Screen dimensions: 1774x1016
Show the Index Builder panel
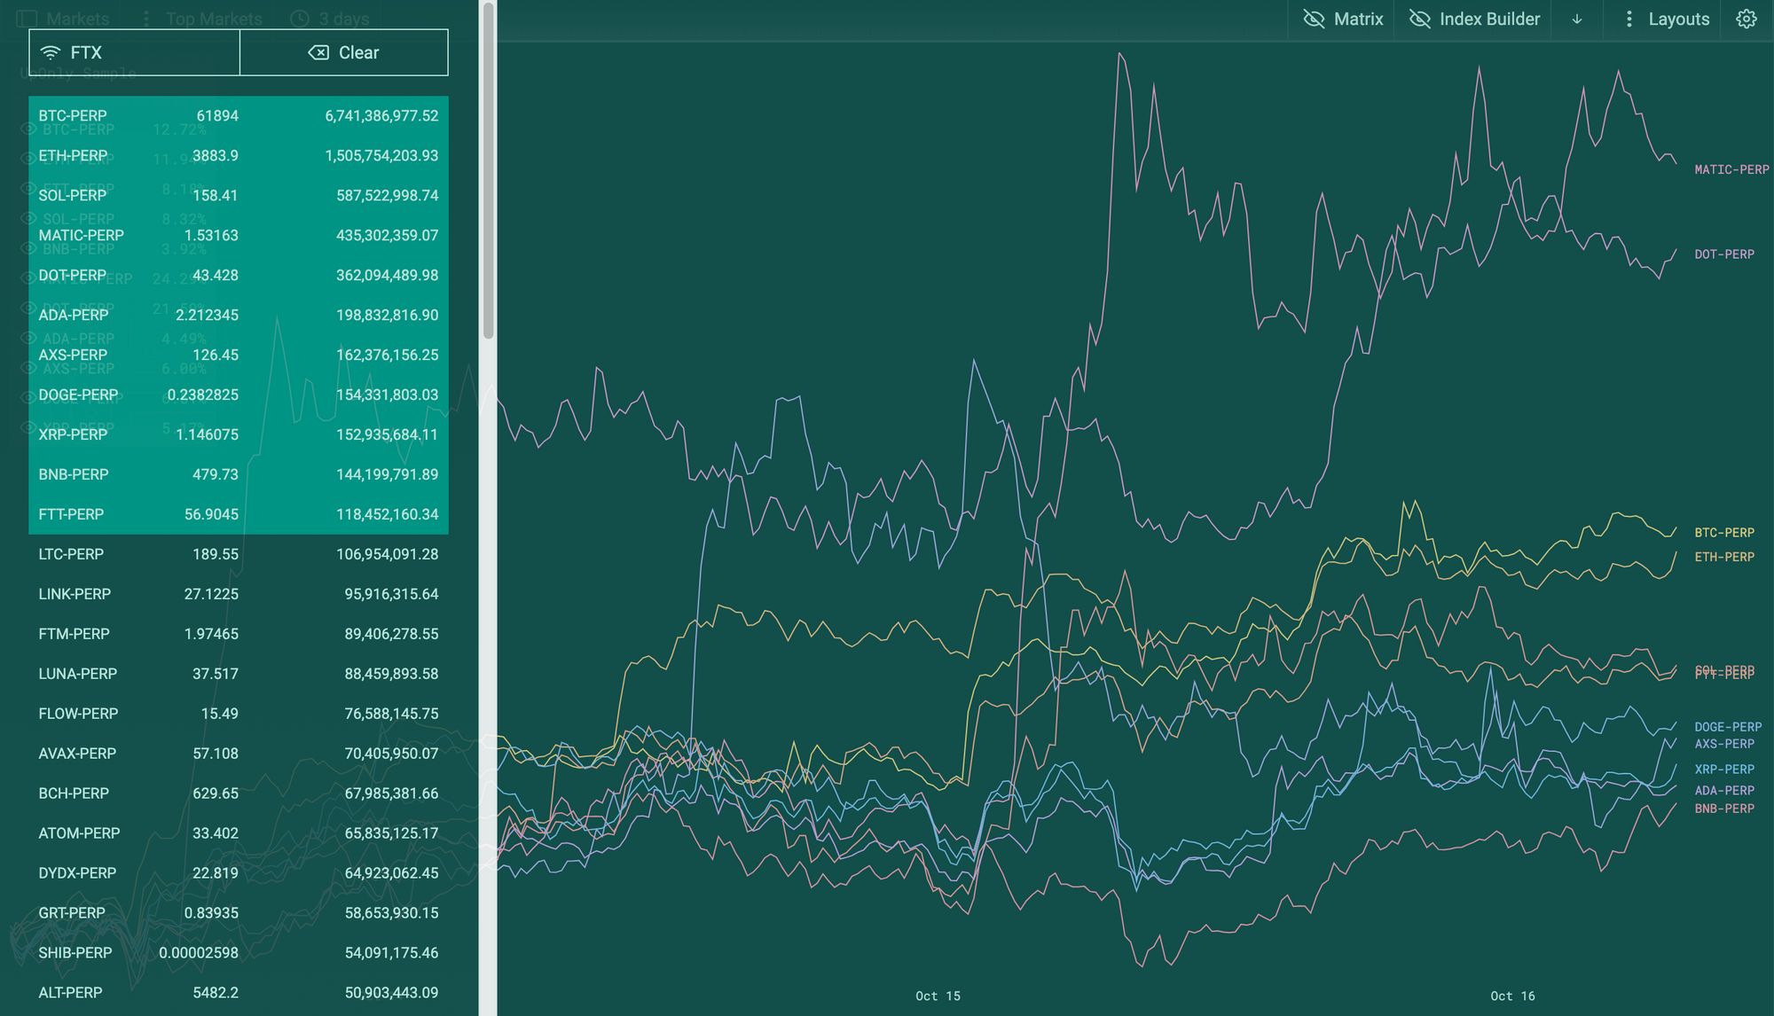point(1488,20)
